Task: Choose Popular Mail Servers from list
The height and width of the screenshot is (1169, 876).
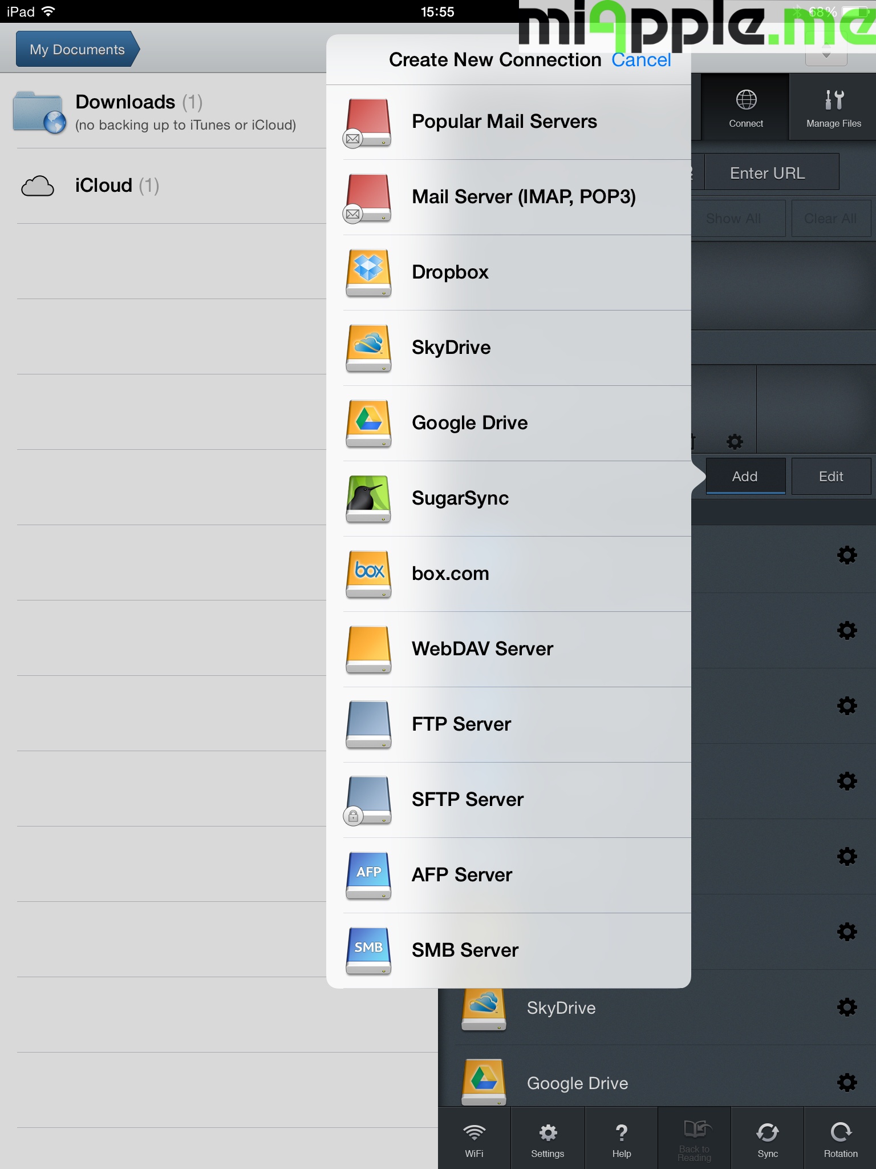Action: point(504,122)
